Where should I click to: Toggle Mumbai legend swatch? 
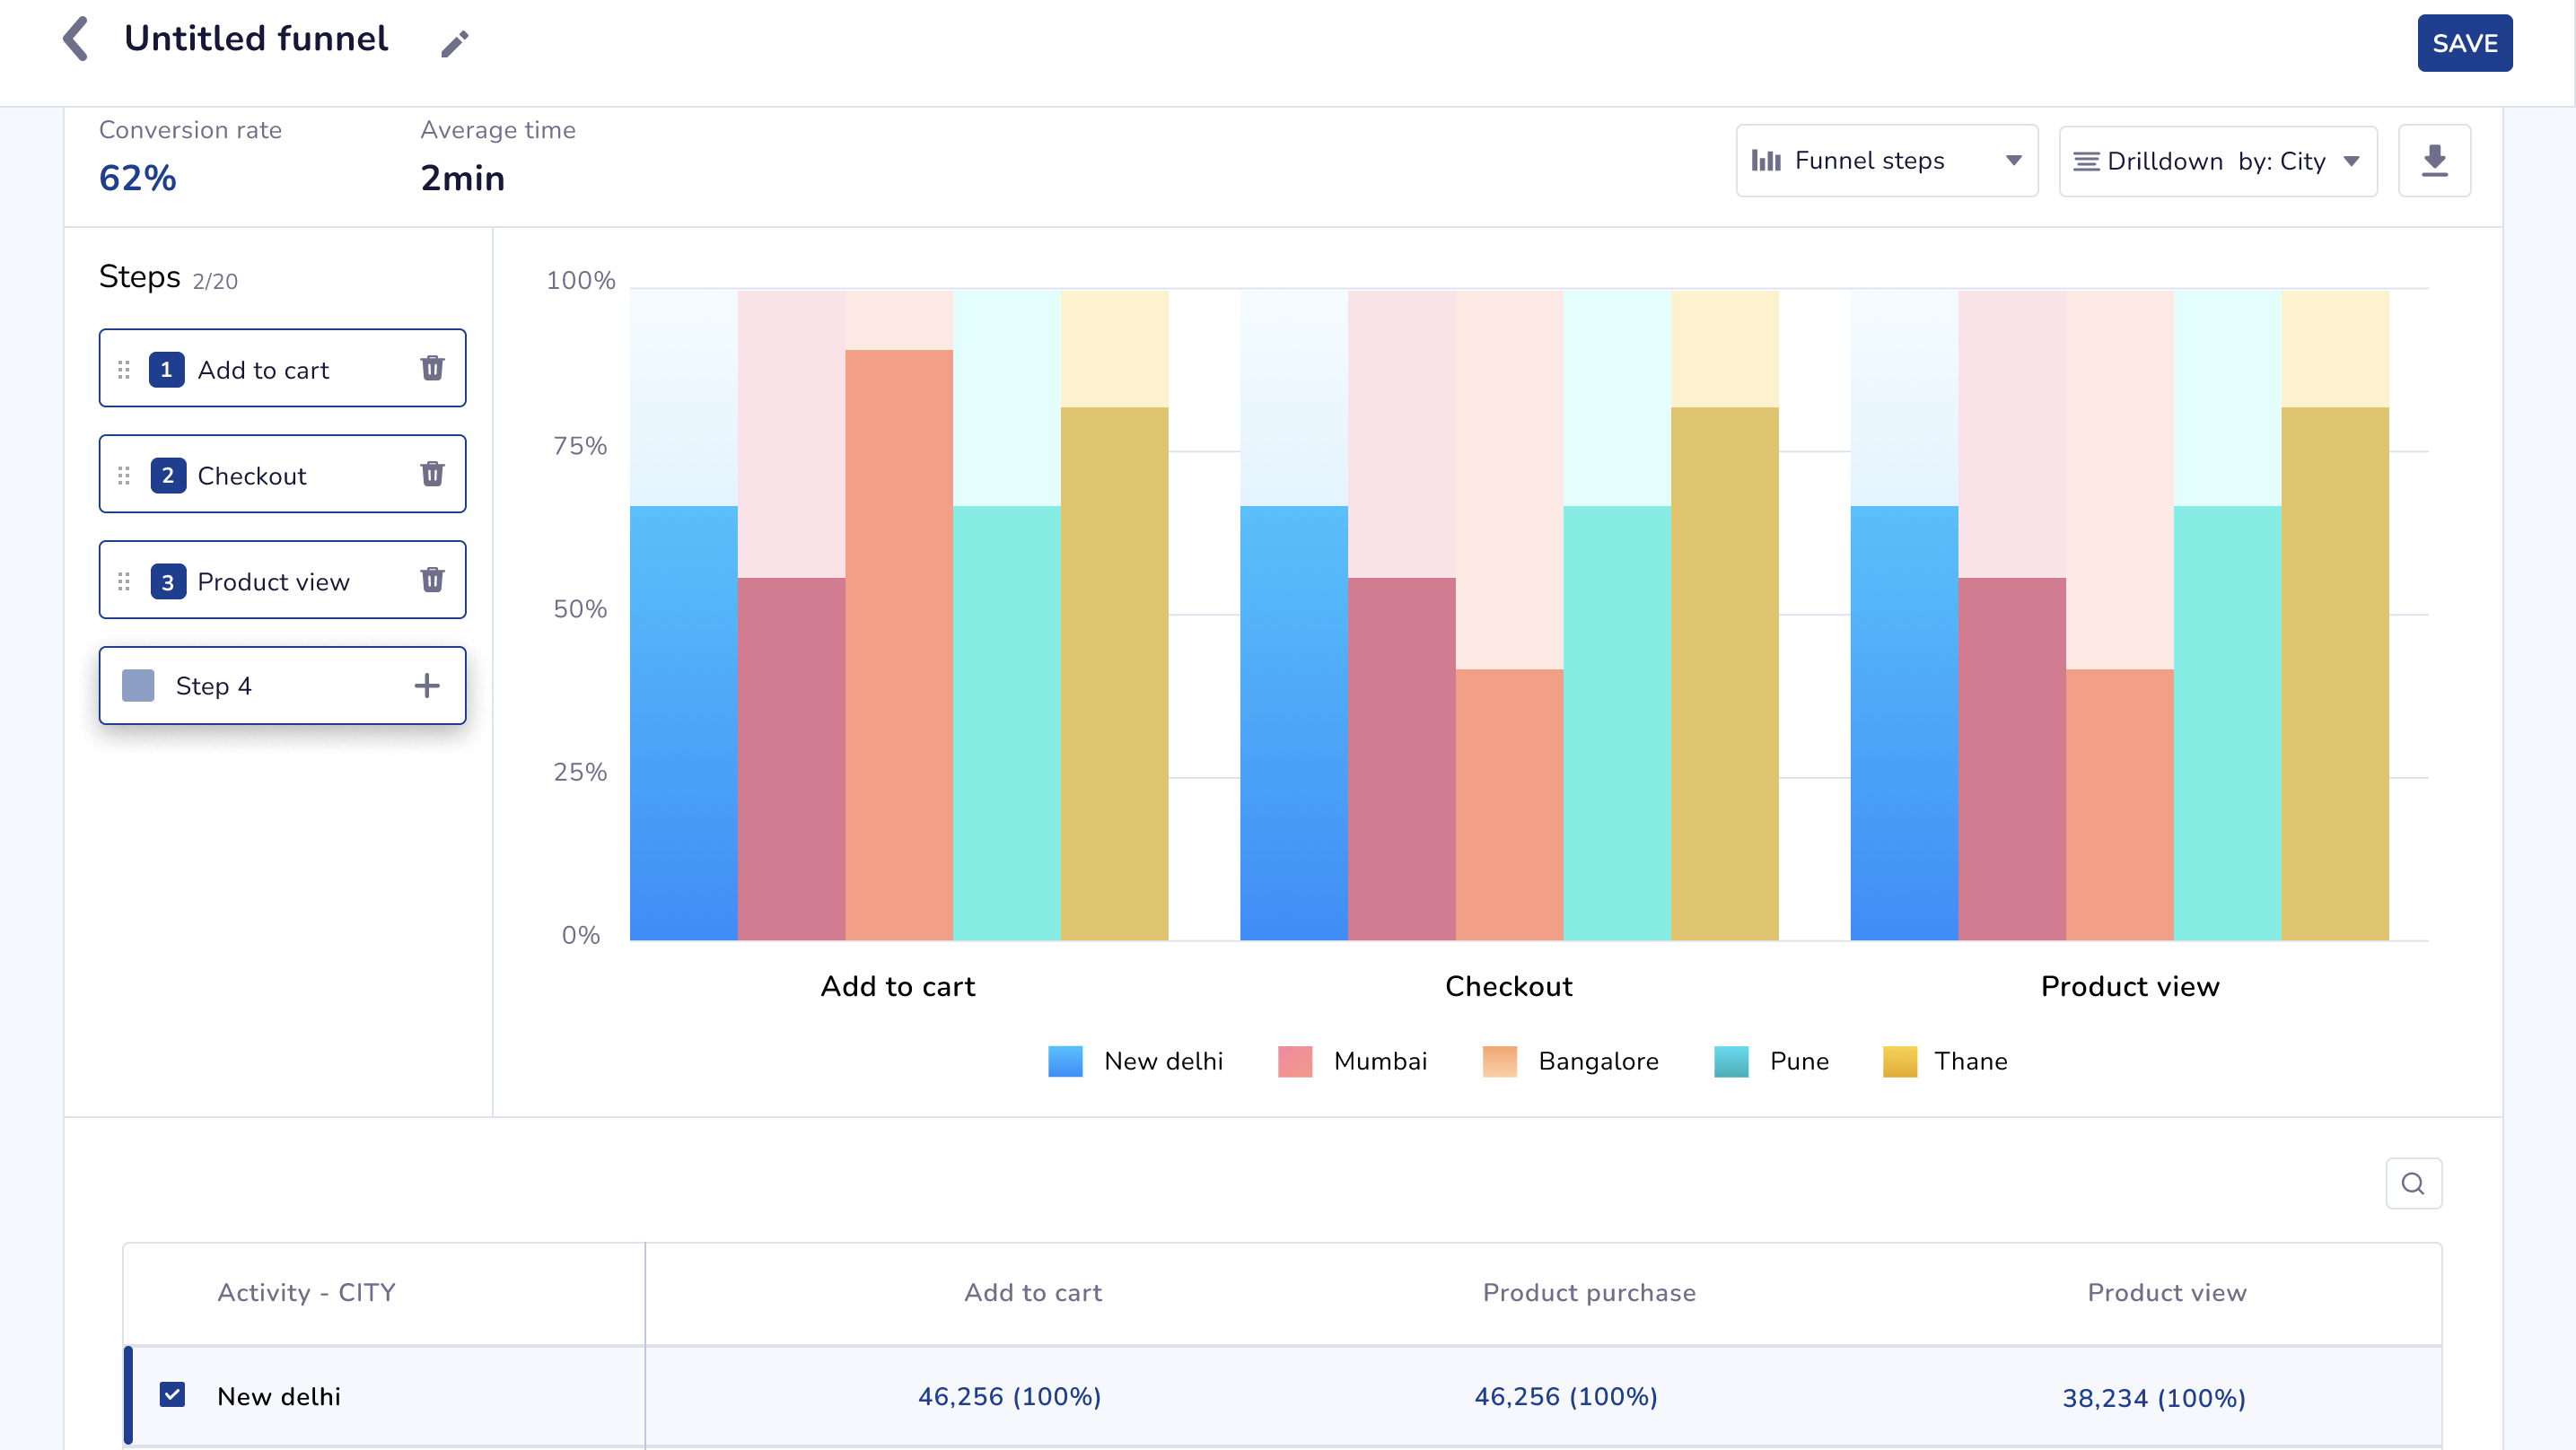(1295, 1061)
